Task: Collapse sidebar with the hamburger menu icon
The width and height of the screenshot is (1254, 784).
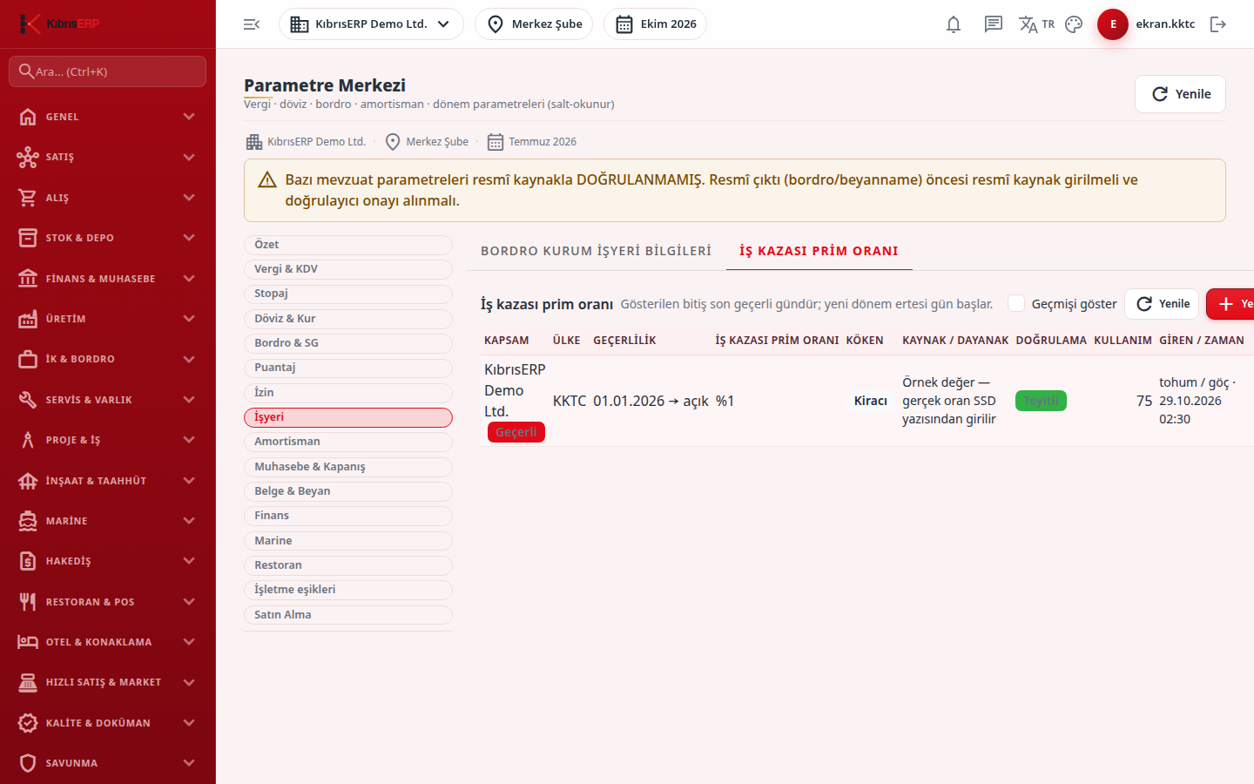Action: (x=252, y=24)
